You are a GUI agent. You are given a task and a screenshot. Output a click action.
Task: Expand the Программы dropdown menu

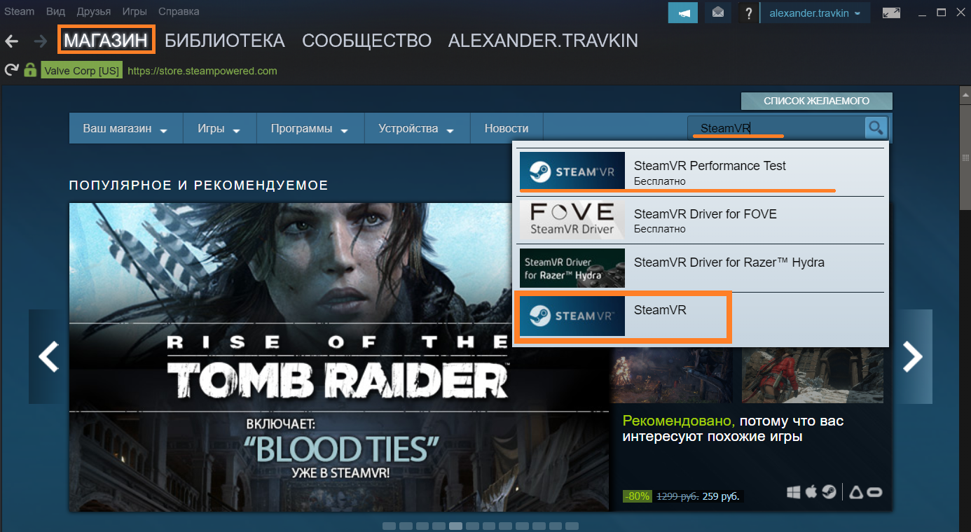[310, 129]
